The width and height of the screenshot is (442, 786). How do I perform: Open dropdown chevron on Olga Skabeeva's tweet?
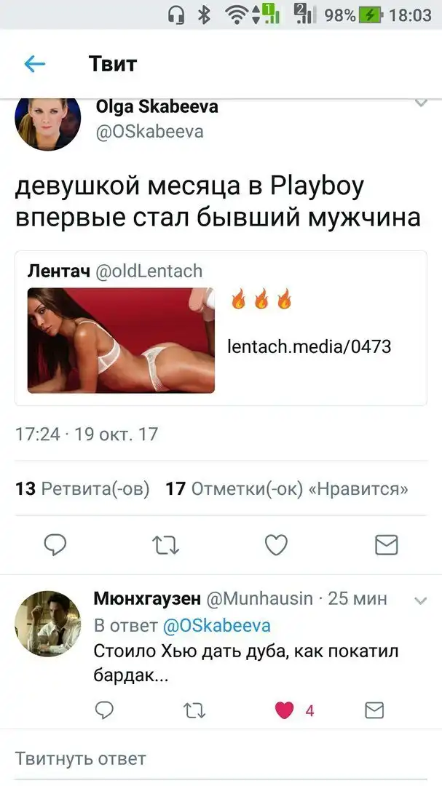click(421, 103)
